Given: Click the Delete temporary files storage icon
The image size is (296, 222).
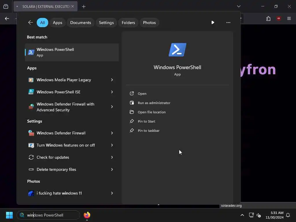Looking at the screenshot, I should pyautogui.click(x=31, y=169).
